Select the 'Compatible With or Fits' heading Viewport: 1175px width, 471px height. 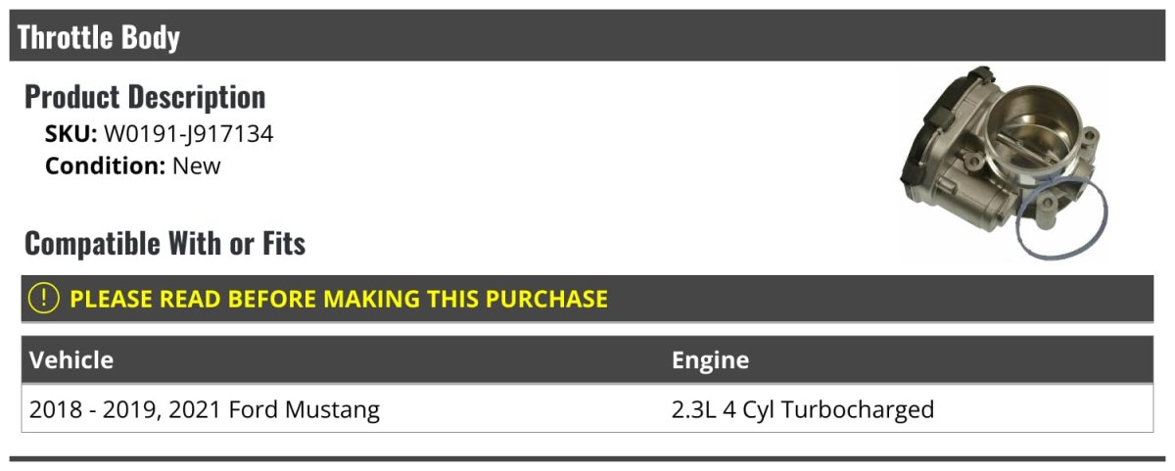[x=164, y=243]
